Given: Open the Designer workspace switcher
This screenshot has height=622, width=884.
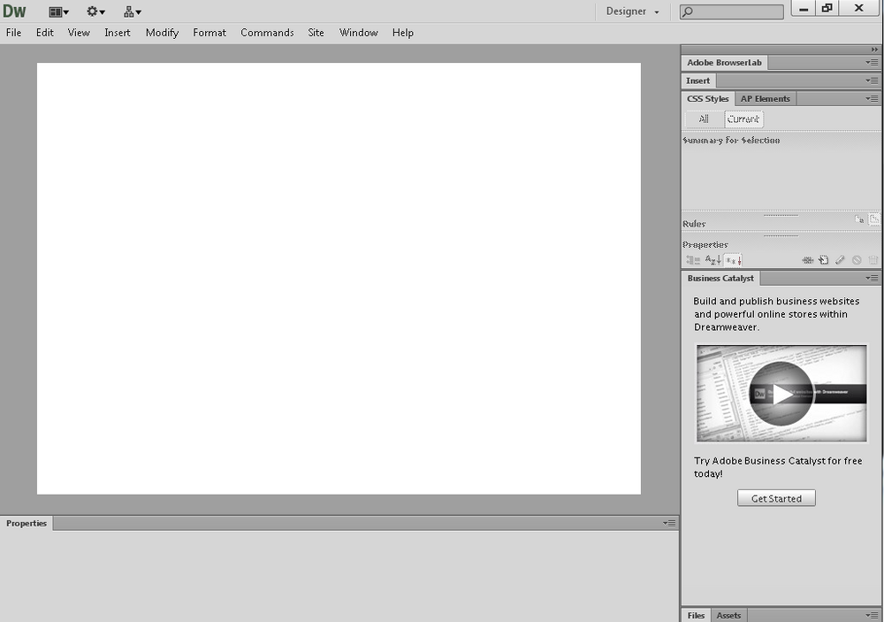Looking at the screenshot, I should tap(633, 12).
